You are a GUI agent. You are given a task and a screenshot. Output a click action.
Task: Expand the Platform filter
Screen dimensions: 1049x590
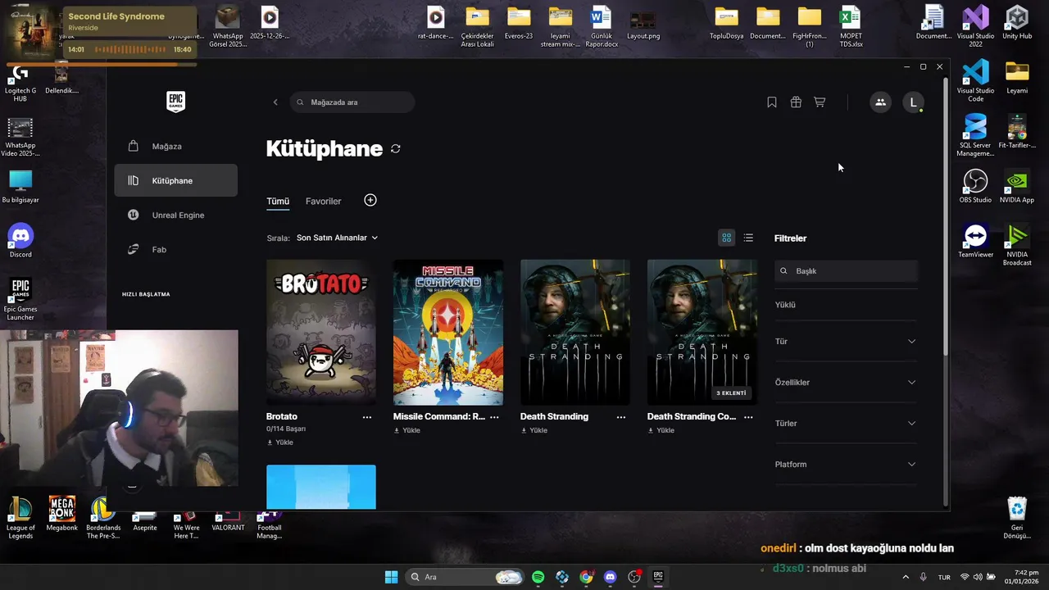pyautogui.click(x=846, y=465)
